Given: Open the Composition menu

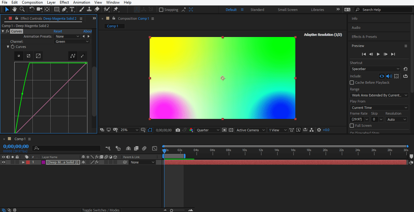Looking at the screenshot, I should pyautogui.click(x=32, y=2).
